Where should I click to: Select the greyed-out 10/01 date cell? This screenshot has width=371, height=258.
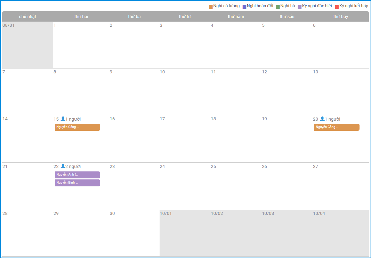coord(184,233)
